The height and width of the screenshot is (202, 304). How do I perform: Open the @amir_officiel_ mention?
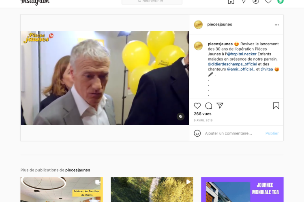pos(241,69)
